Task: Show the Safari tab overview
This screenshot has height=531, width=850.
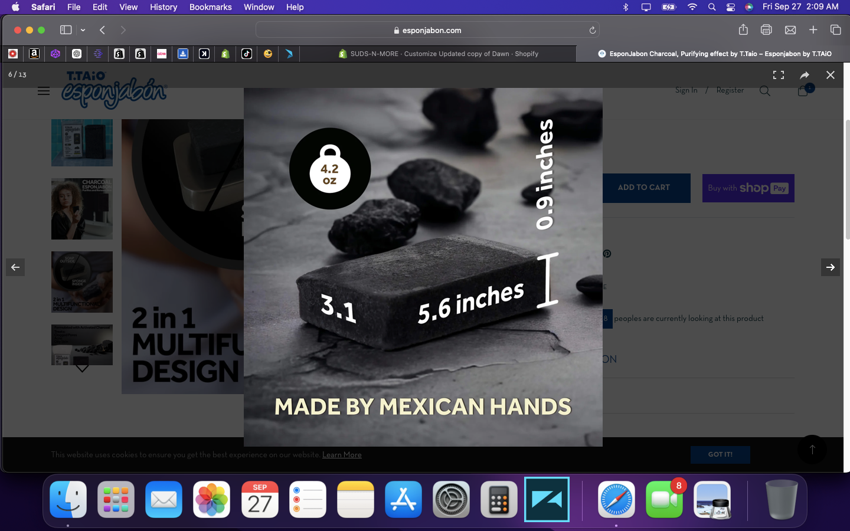Action: tap(835, 30)
